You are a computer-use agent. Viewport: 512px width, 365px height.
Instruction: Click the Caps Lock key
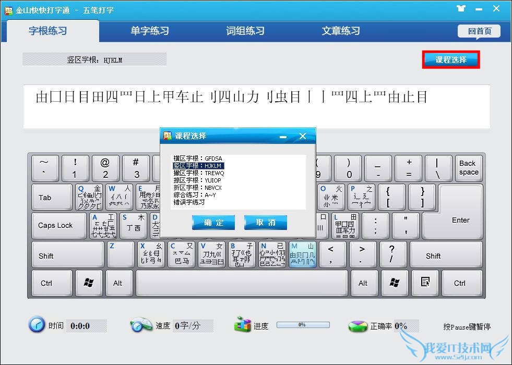[59, 226]
